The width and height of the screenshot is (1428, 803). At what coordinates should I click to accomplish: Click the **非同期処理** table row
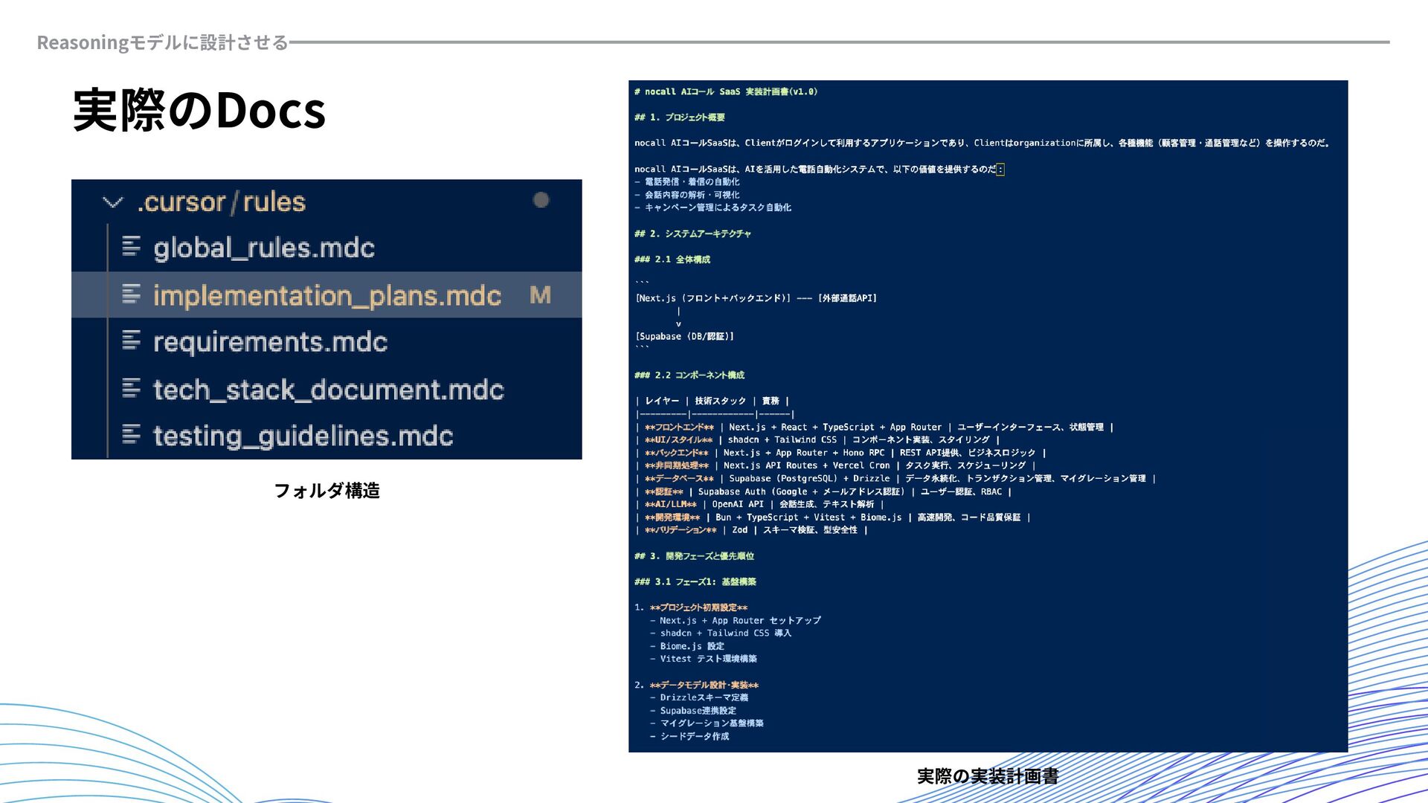coord(835,465)
